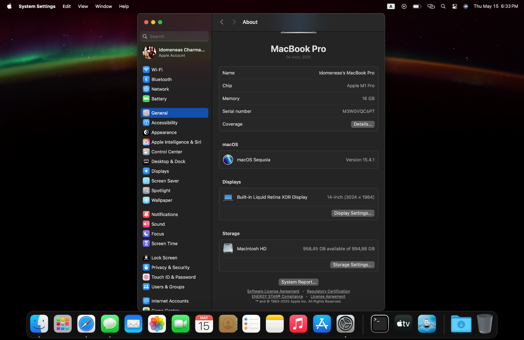Open the System Settings menu

click(37, 6)
